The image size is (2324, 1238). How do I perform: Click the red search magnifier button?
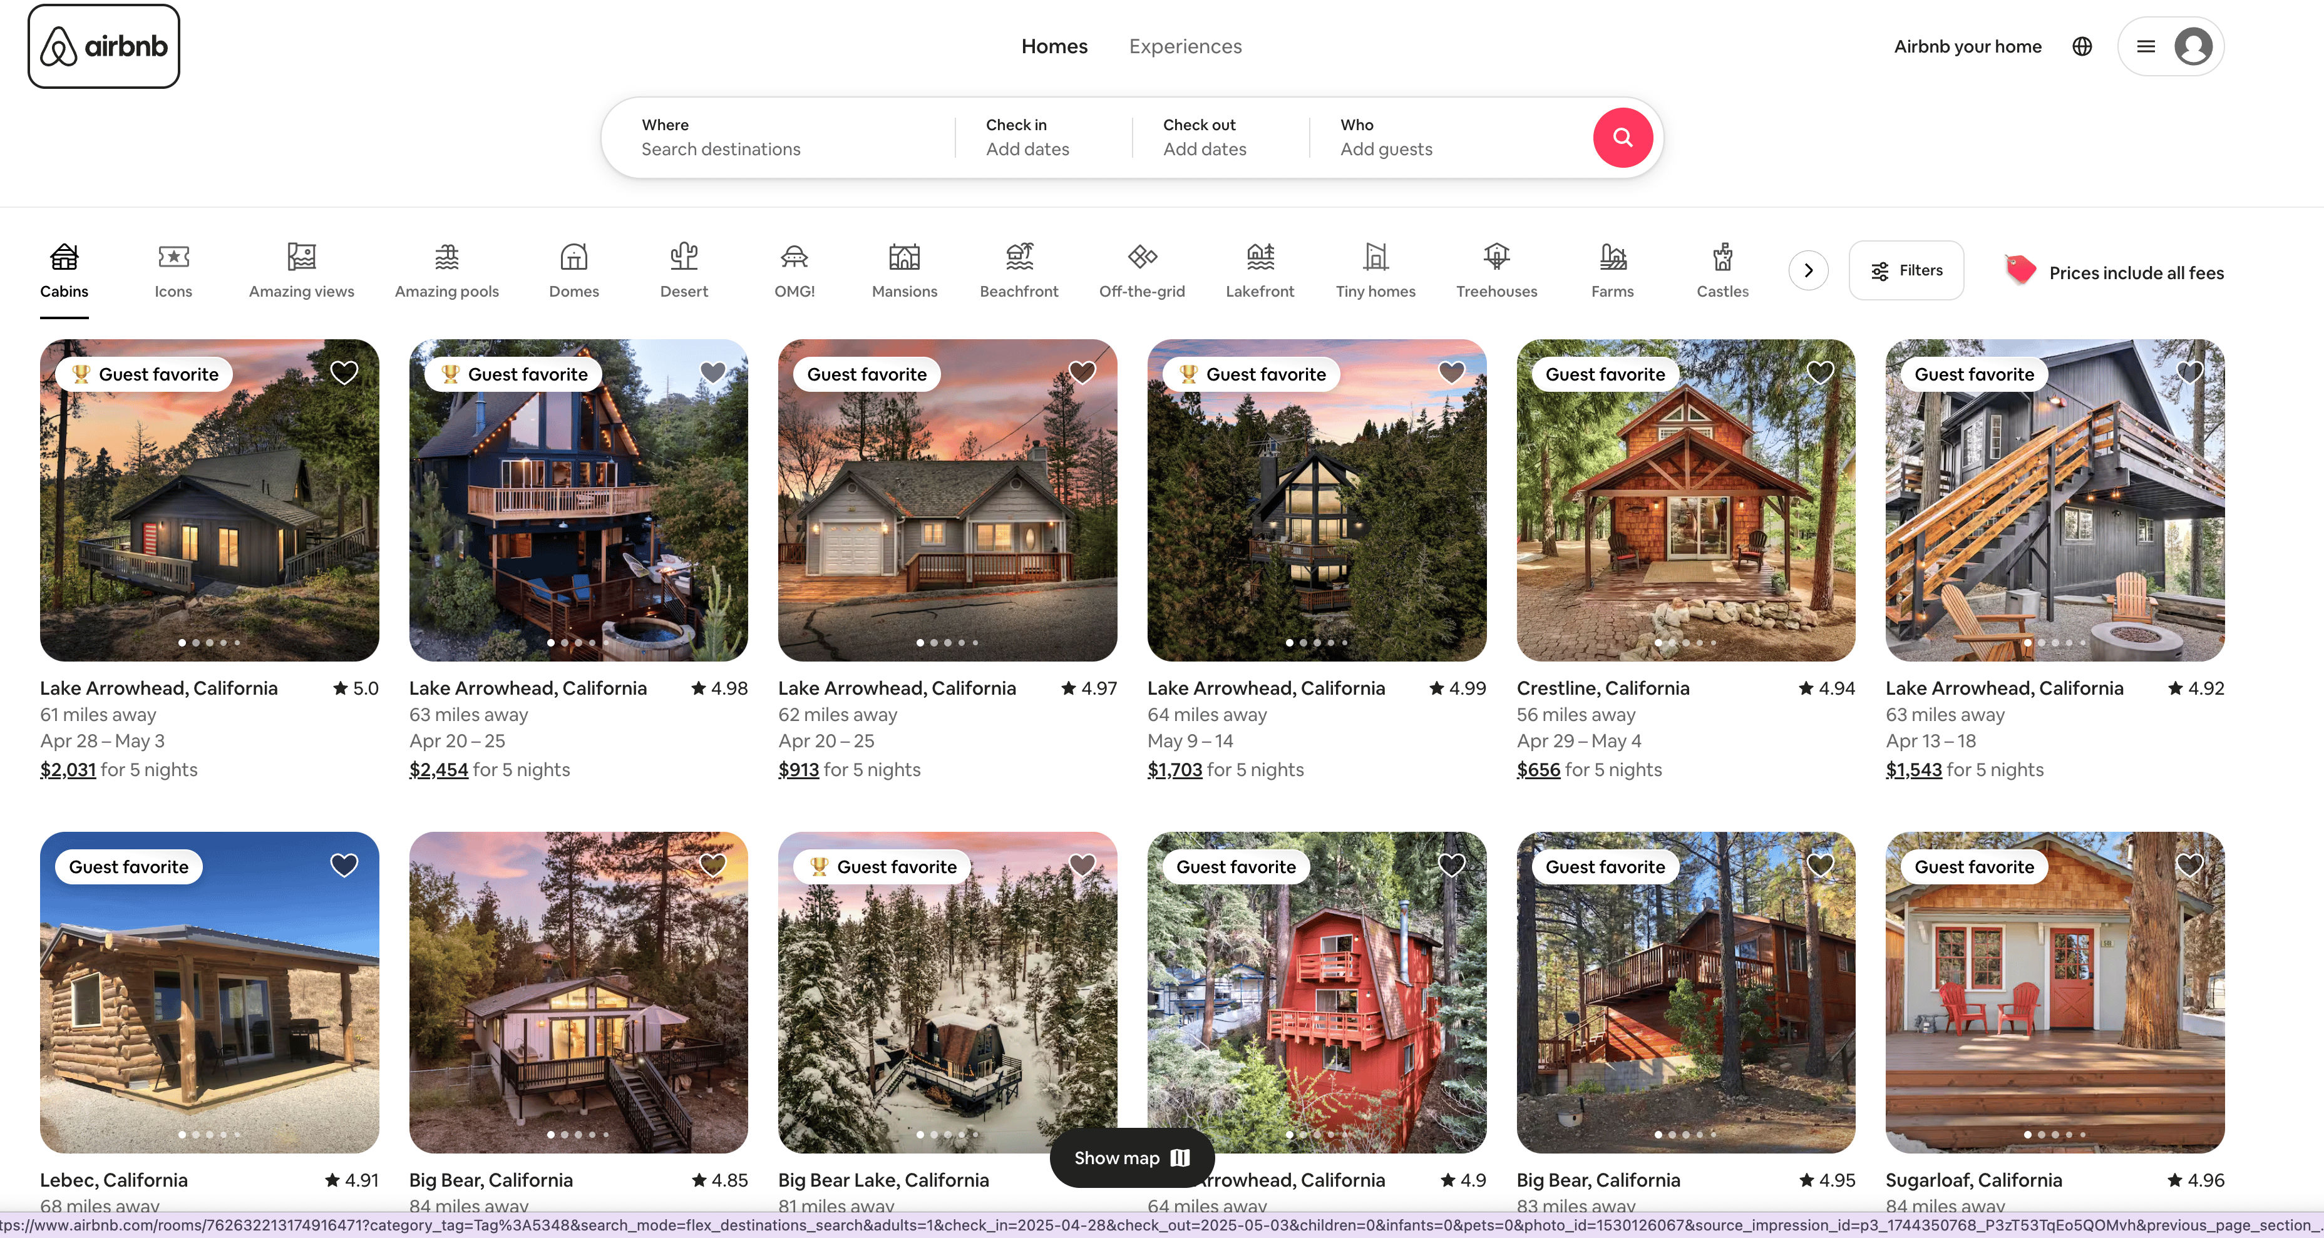pyautogui.click(x=1622, y=137)
